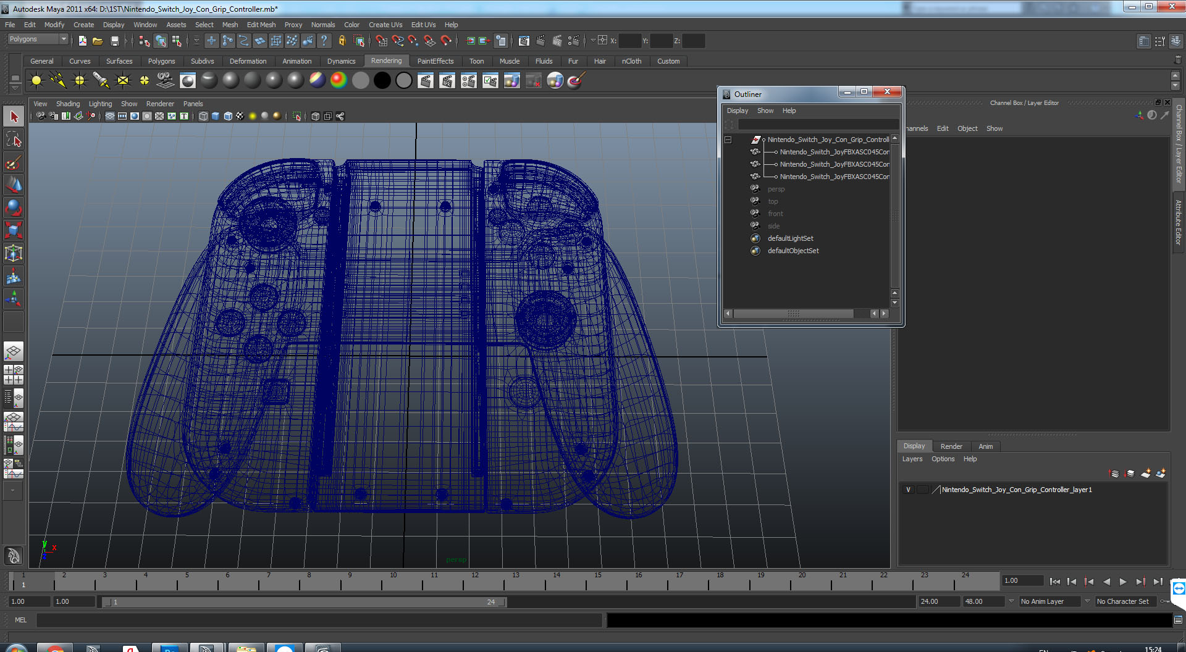Toggle film gate in panel toolbar
1186x652 pixels.
point(122,116)
